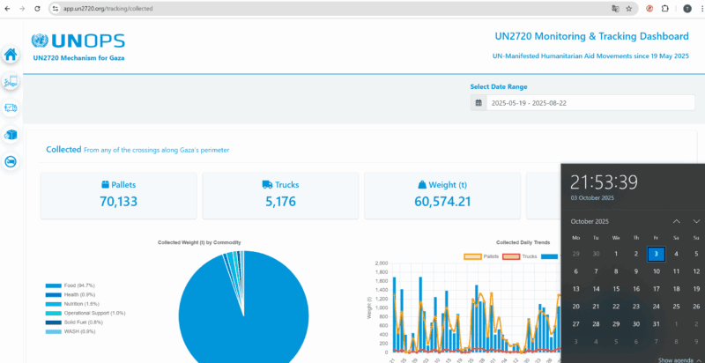
Task: Click the forklift truck sidebar icon
Action: pyautogui.click(x=11, y=82)
